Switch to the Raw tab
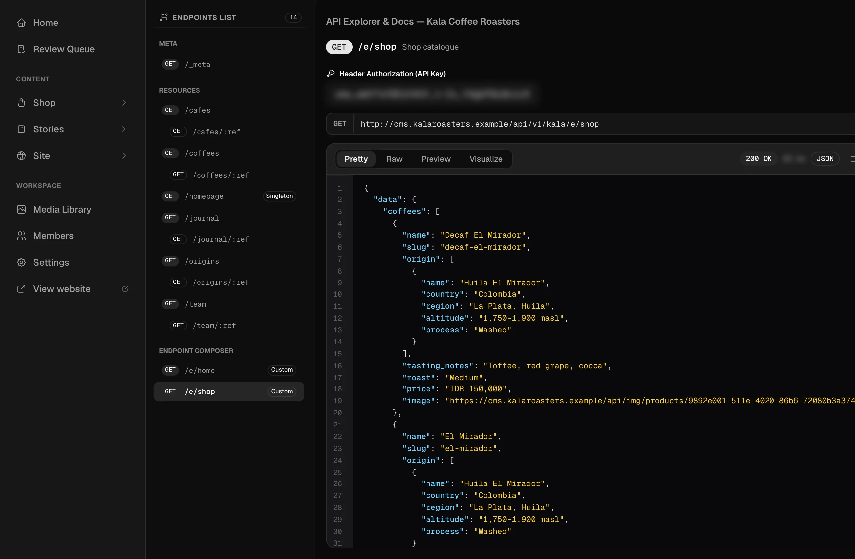This screenshot has height=559, width=855. tap(394, 159)
